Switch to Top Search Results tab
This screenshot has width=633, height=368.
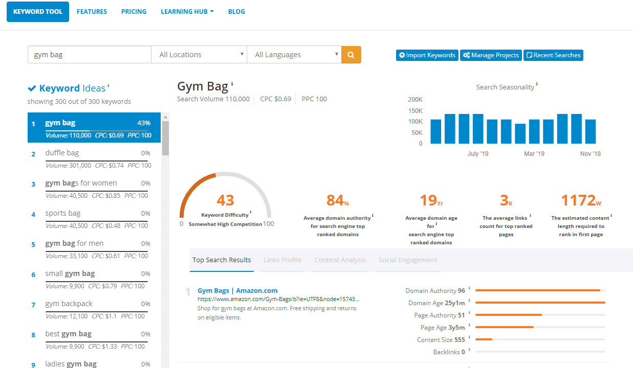point(222,260)
